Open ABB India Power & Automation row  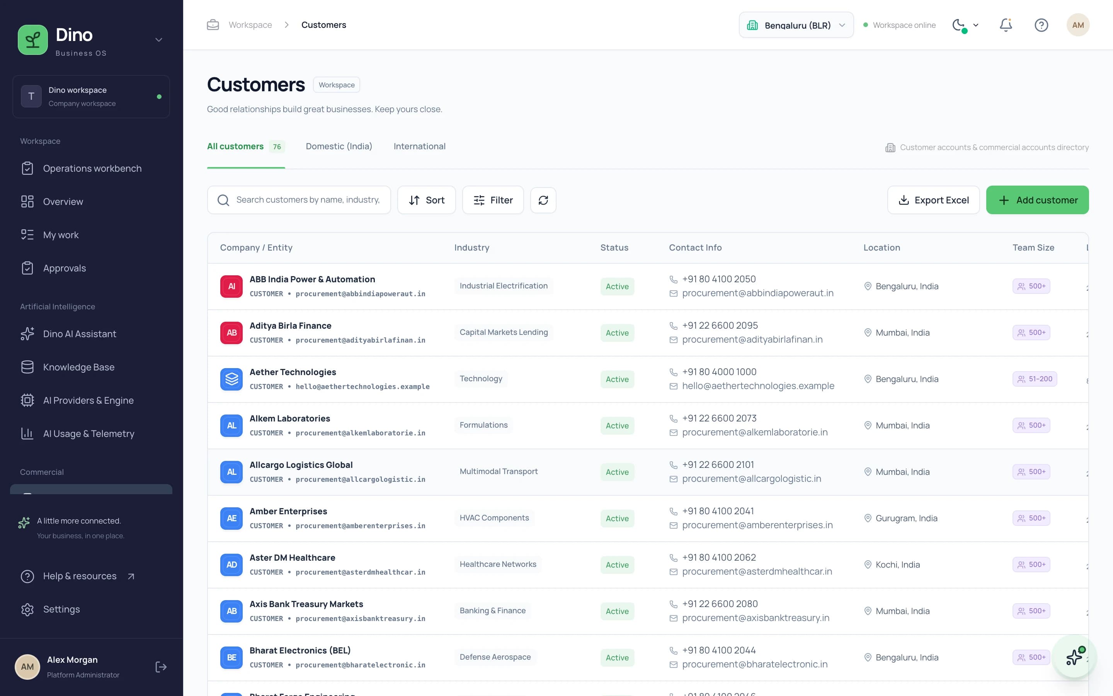(648, 286)
